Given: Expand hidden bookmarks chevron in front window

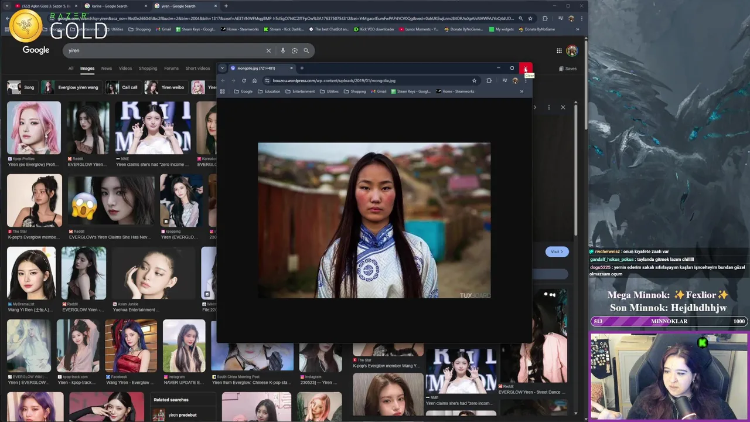Looking at the screenshot, I should 521,91.
